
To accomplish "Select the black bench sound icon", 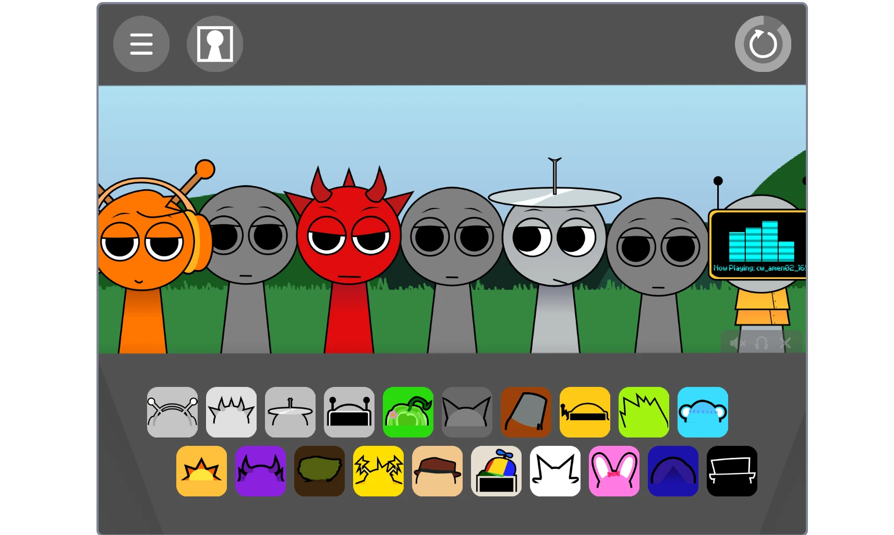I will point(732,471).
